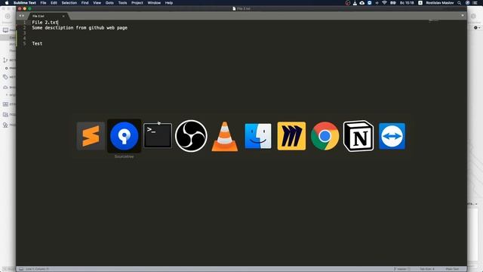Open the Project menu
Image resolution: width=483 pixels, height=272 pixels.
coord(137,3)
